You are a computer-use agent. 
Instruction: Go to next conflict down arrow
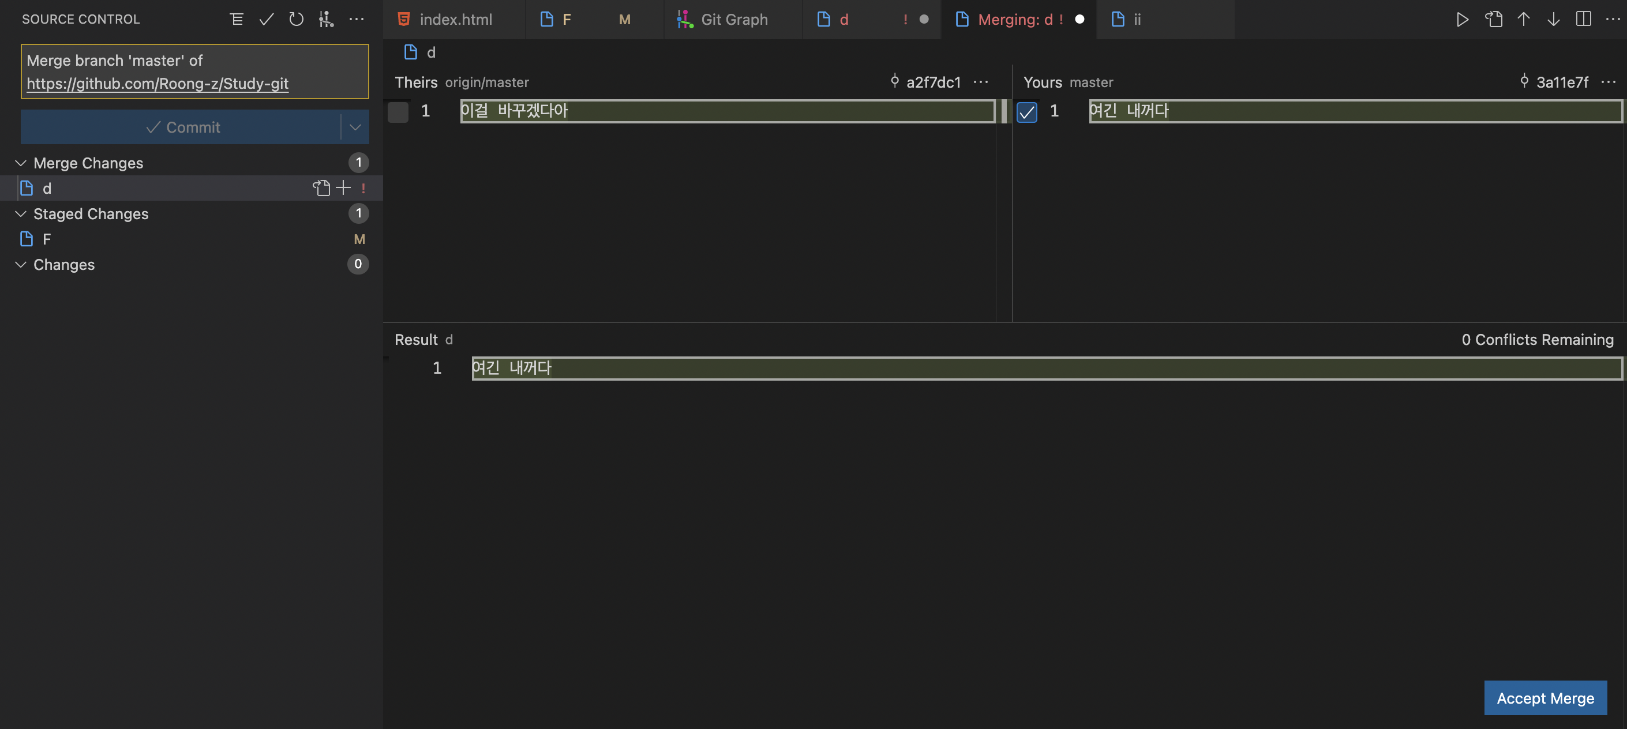point(1554,19)
